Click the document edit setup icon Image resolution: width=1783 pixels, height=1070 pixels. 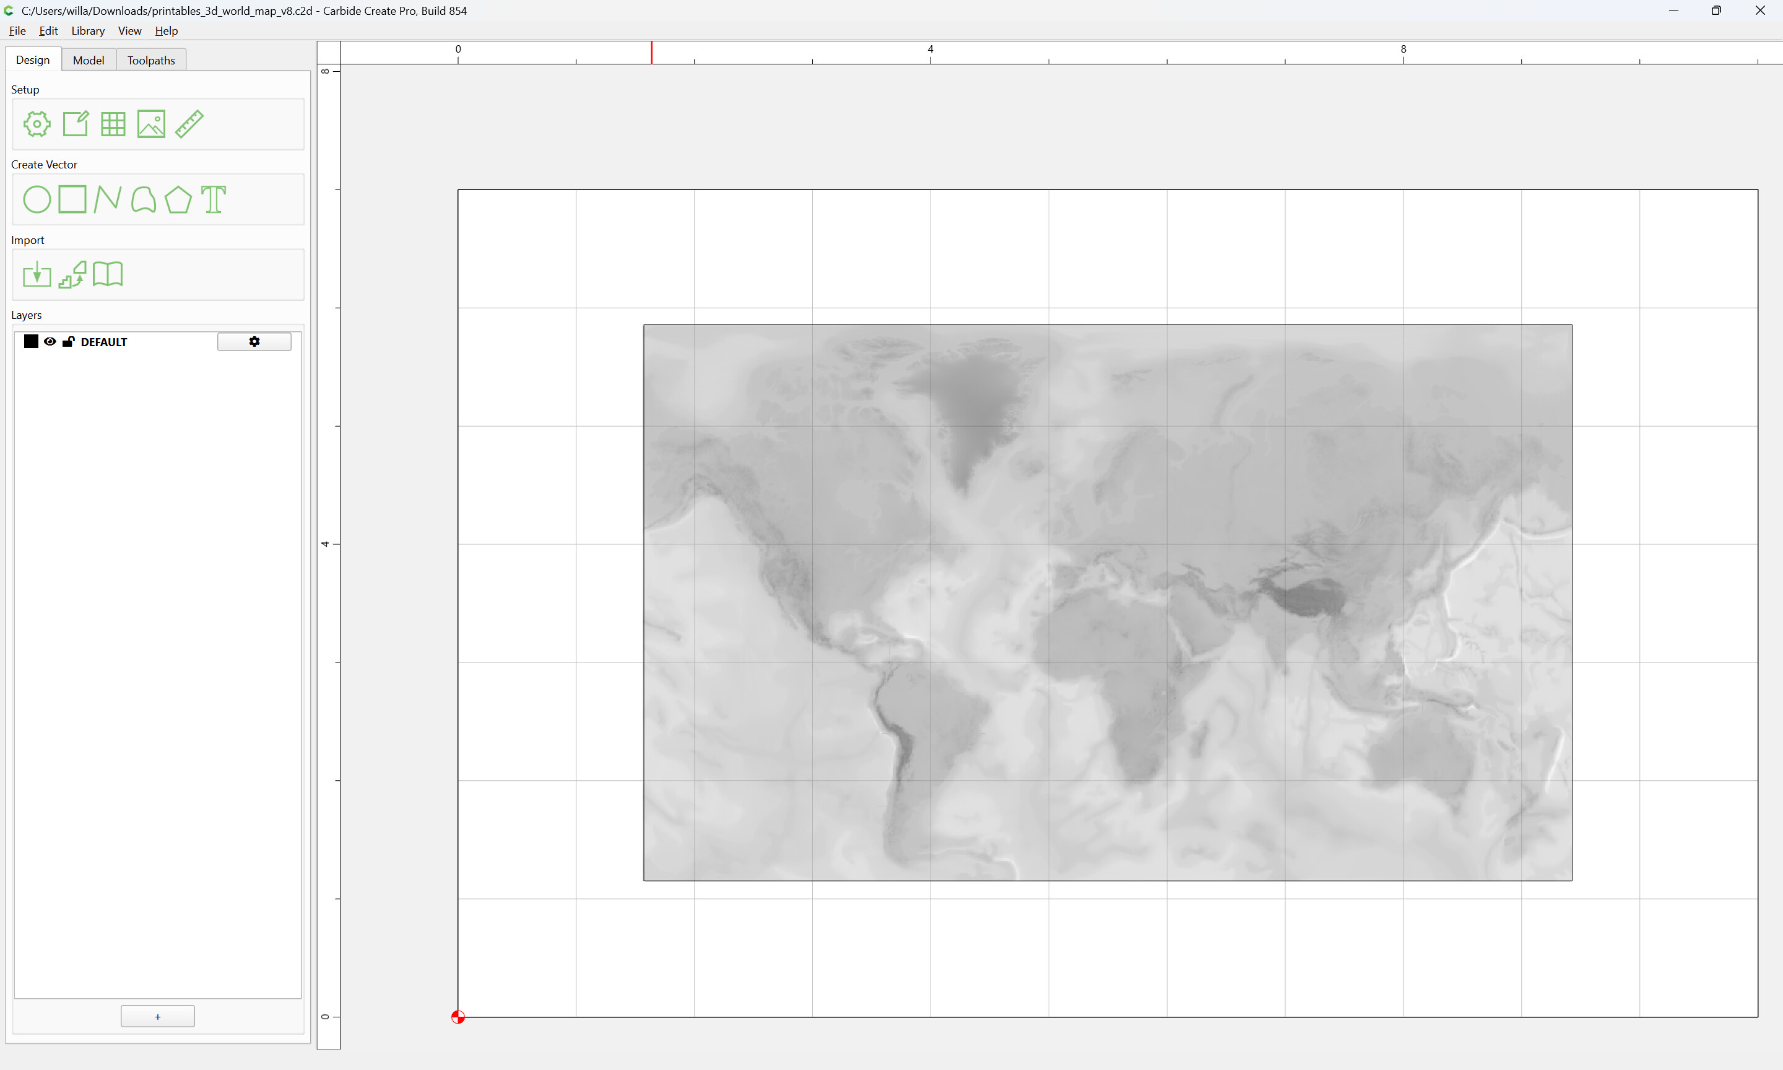[76, 124]
